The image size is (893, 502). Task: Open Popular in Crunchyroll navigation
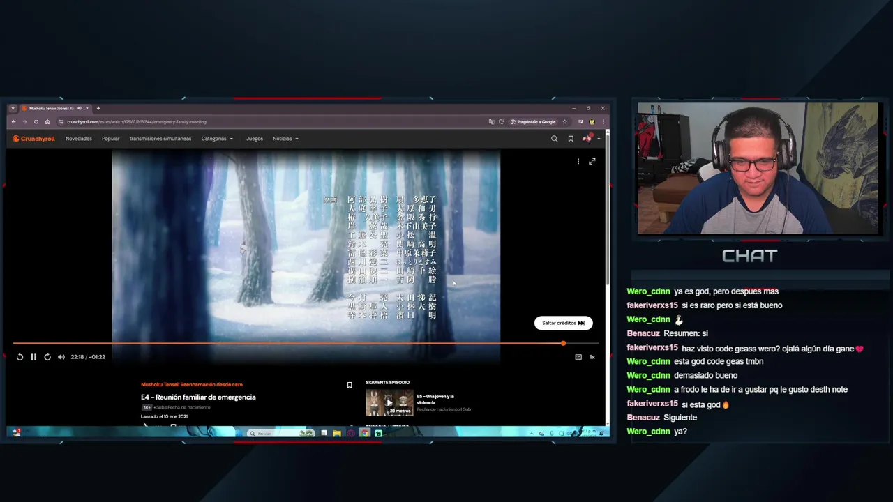pyautogui.click(x=110, y=139)
